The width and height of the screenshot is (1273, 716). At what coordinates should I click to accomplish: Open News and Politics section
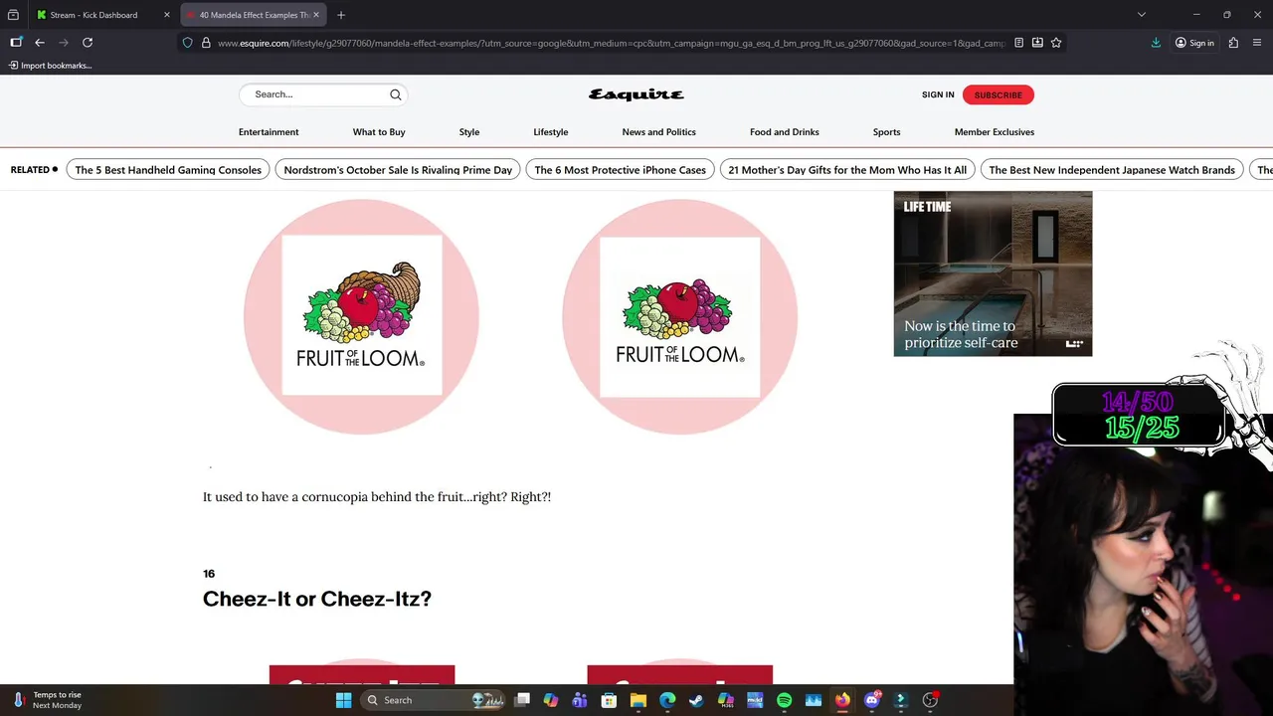point(659,132)
